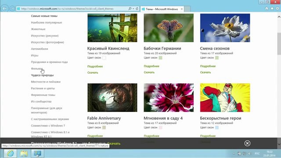Click the РУС language indicator in tray

pyautogui.click(x=257, y=154)
